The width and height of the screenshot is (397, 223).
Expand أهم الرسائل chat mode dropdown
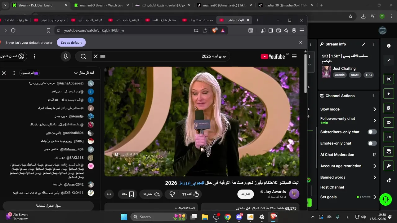pos(84,73)
